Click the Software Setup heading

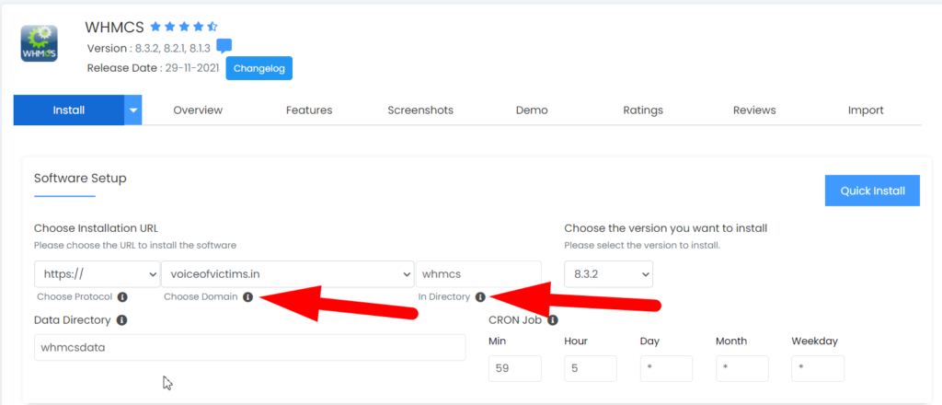point(81,178)
